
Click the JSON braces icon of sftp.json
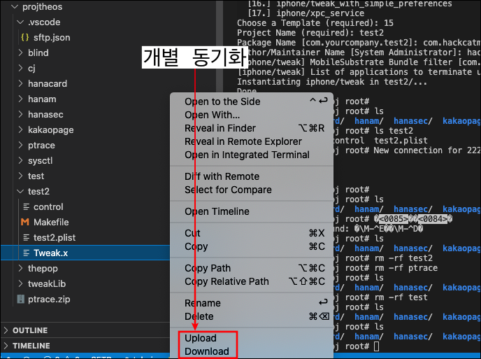pos(25,38)
